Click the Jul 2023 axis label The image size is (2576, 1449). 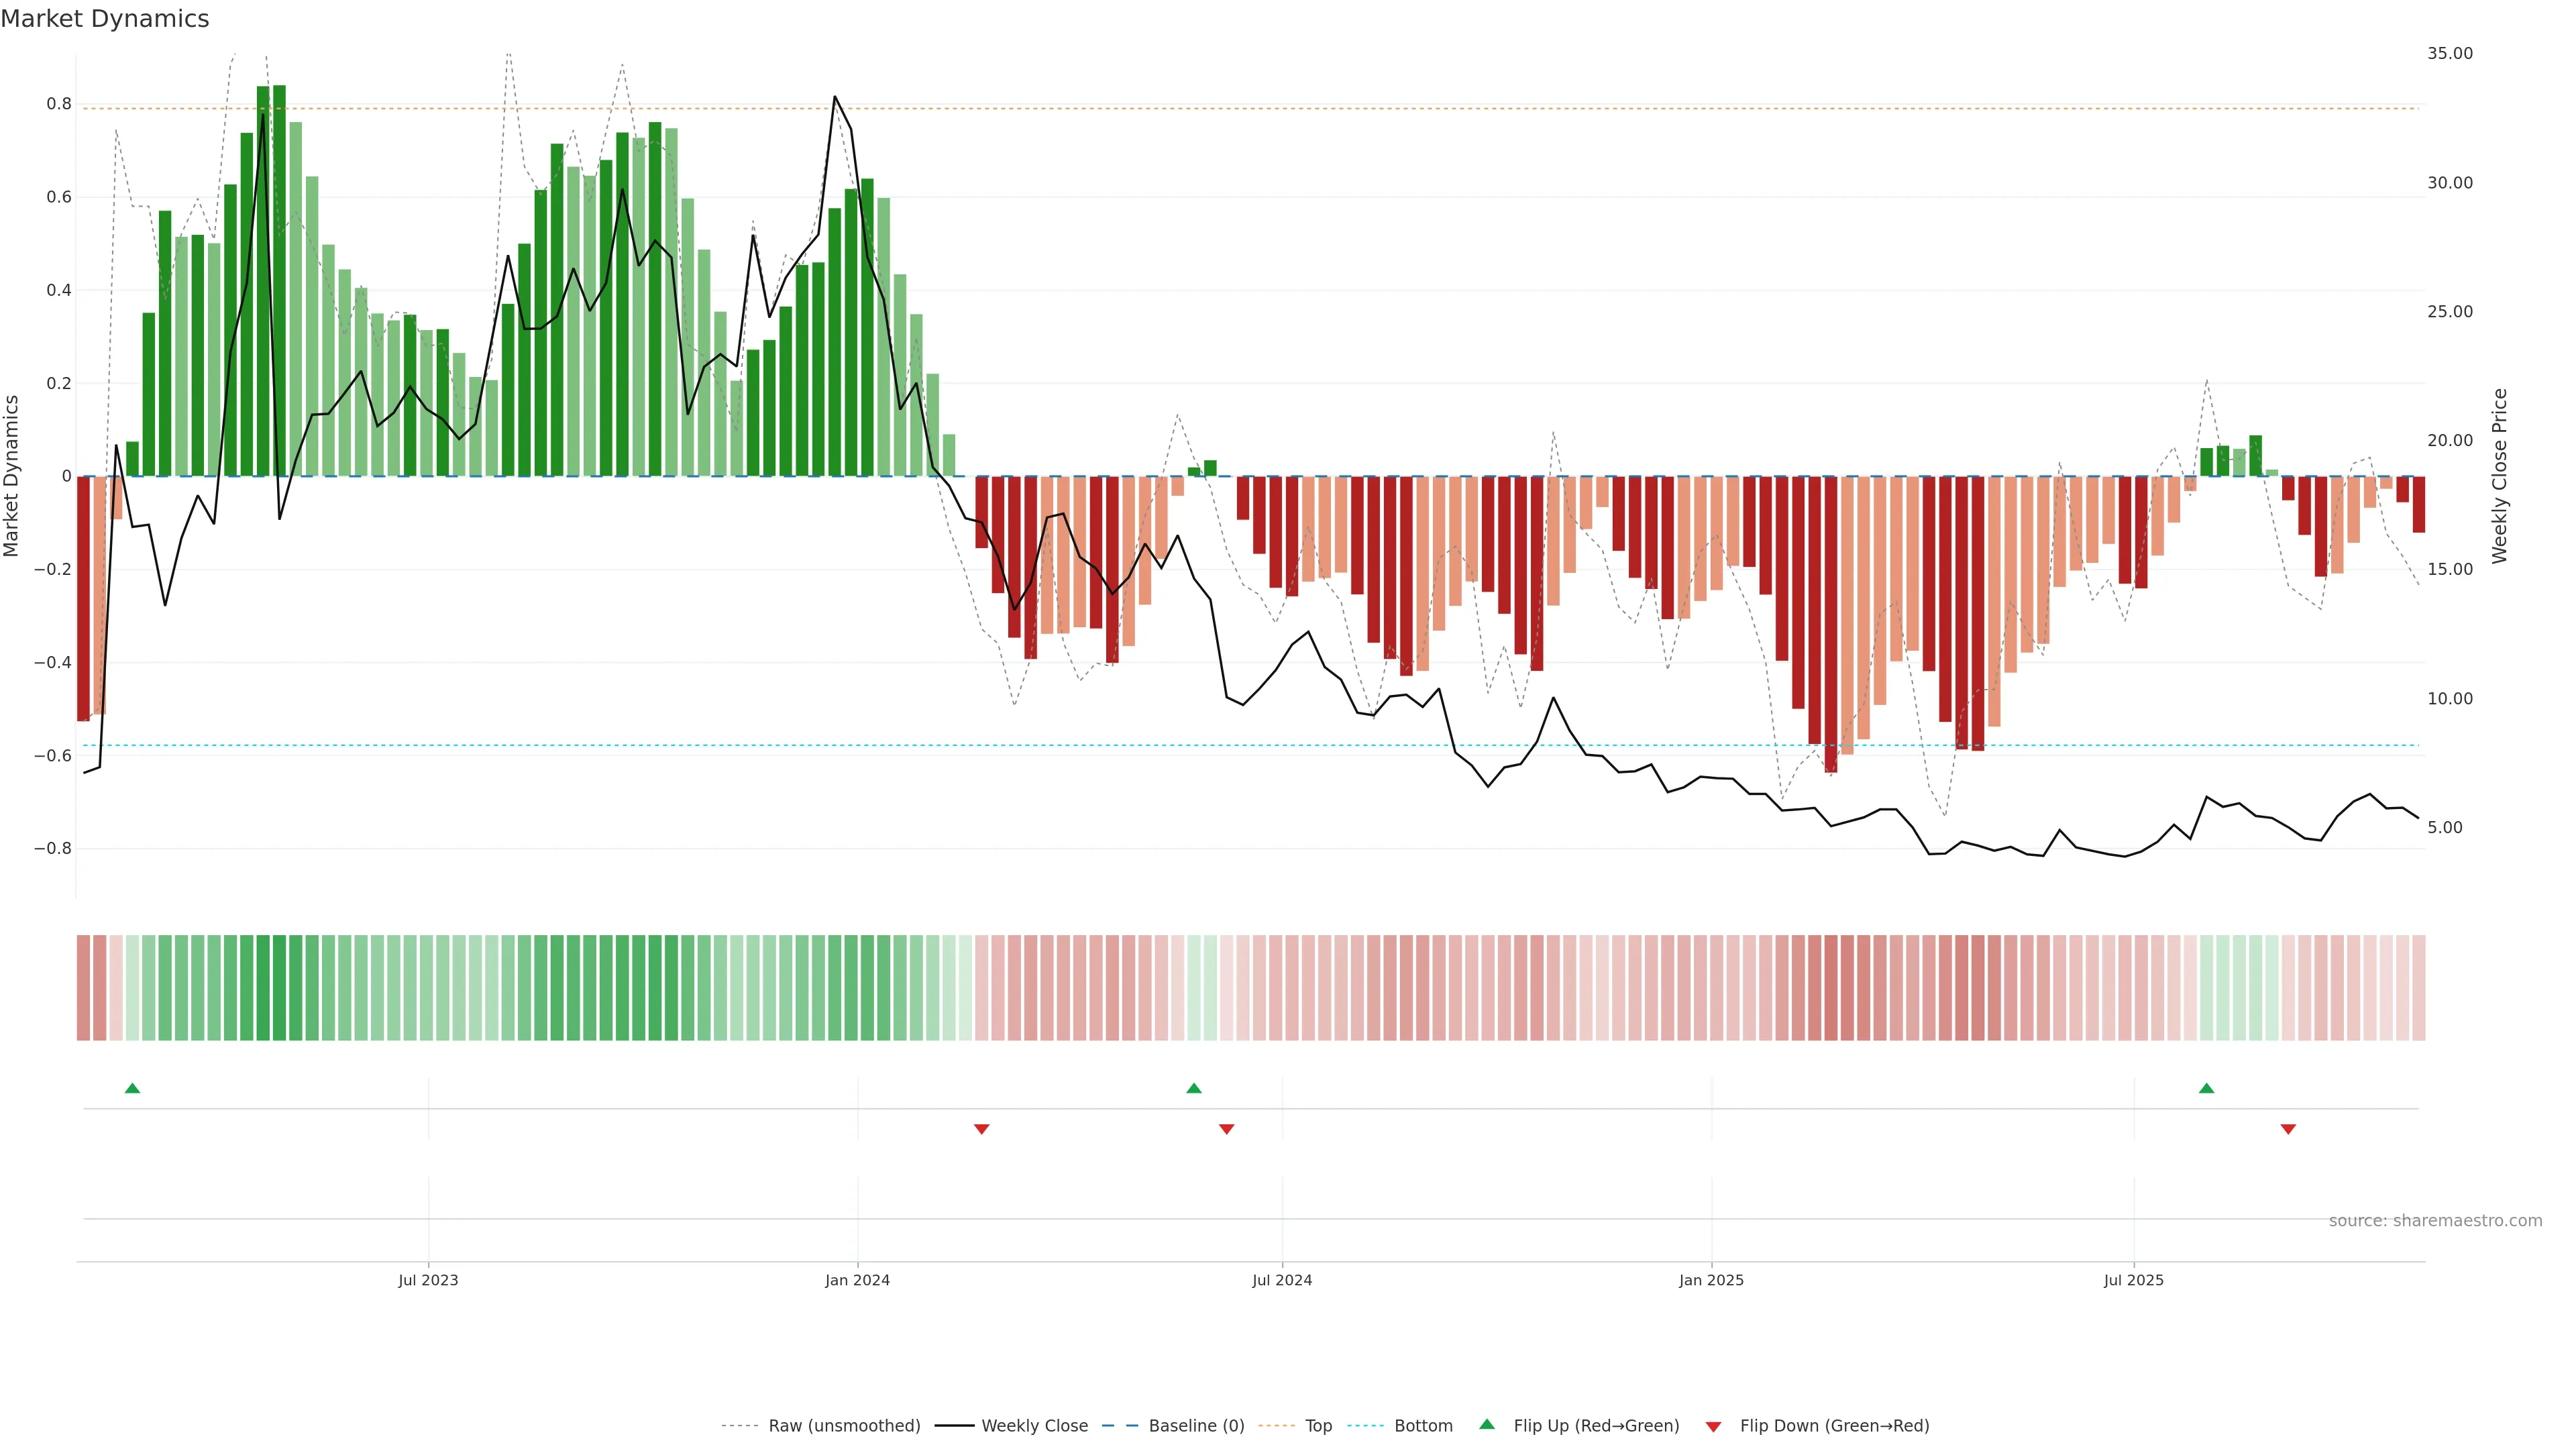(428, 1280)
